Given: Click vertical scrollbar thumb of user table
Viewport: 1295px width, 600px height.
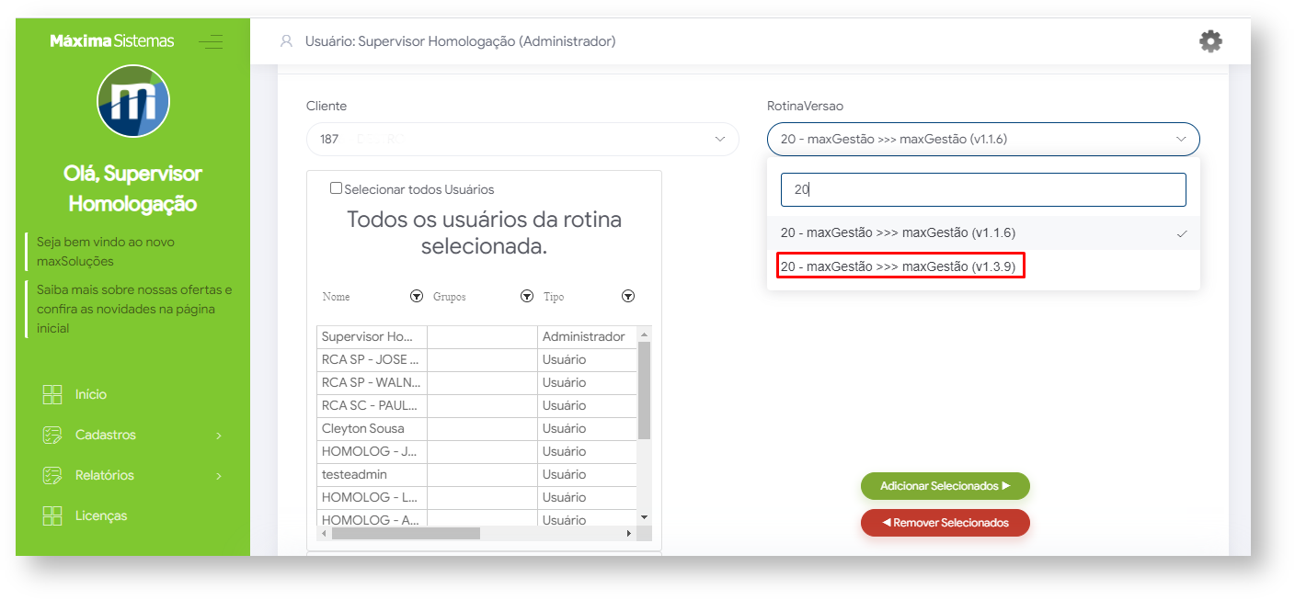Looking at the screenshot, I should (x=644, y=389).
